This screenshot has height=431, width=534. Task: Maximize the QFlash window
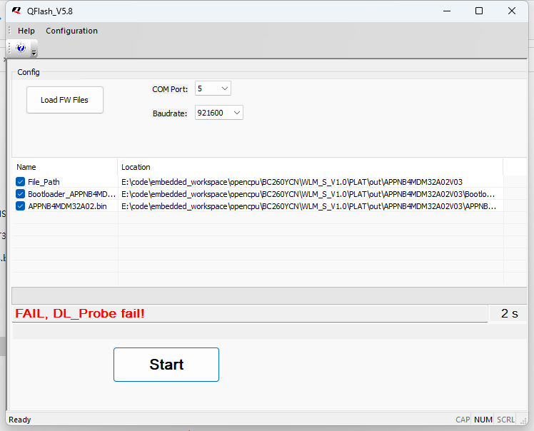(x=479, y=11)
